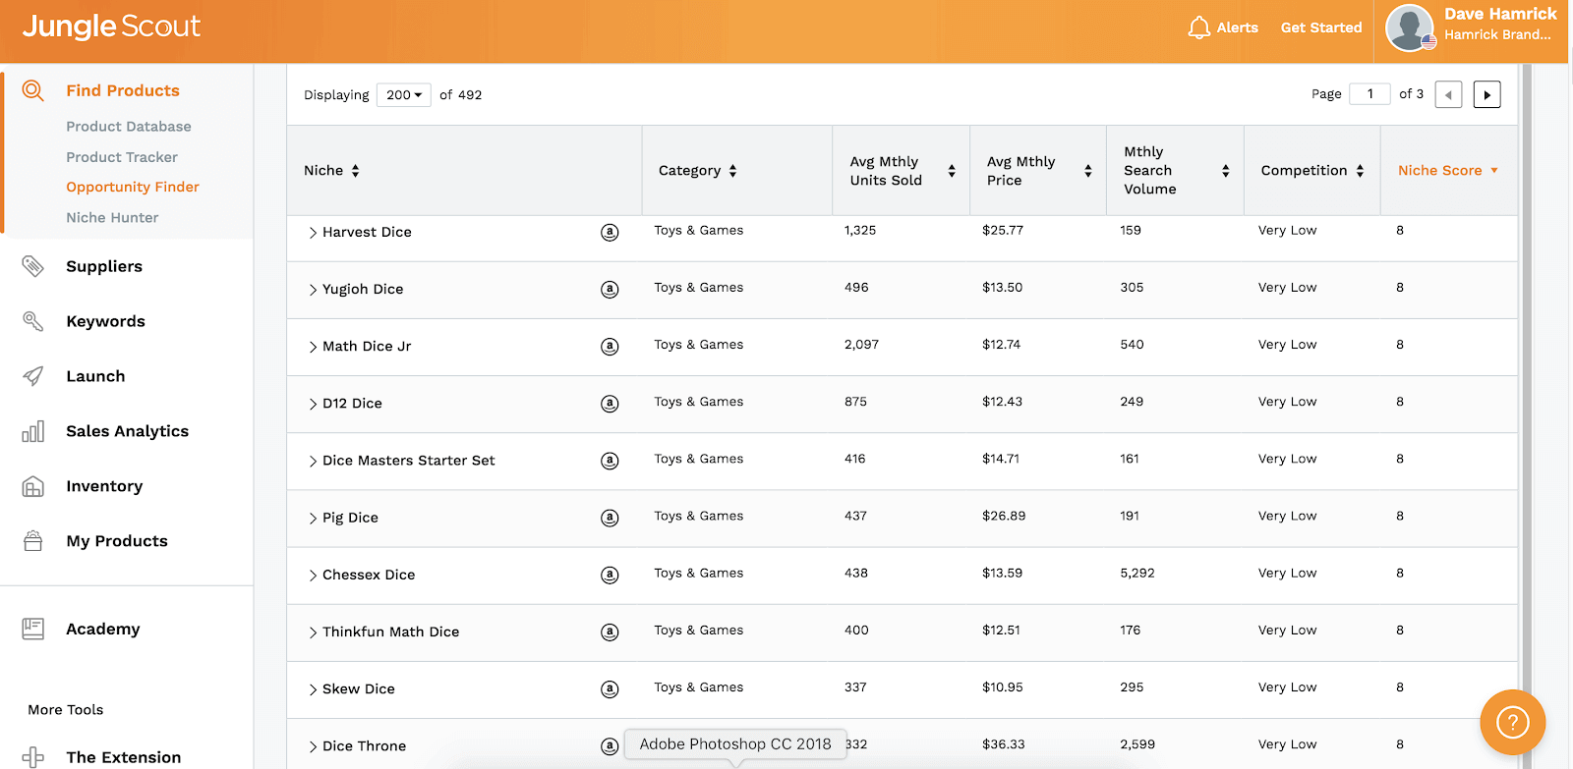
Task: Click the Page number input field
Action: click(1369, 94)
